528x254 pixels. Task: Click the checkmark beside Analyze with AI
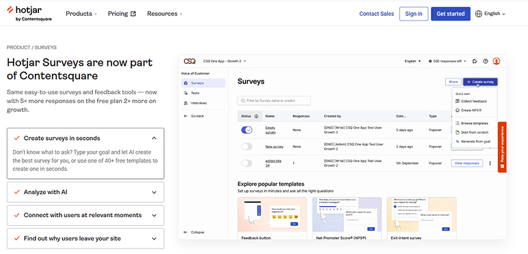16,192
